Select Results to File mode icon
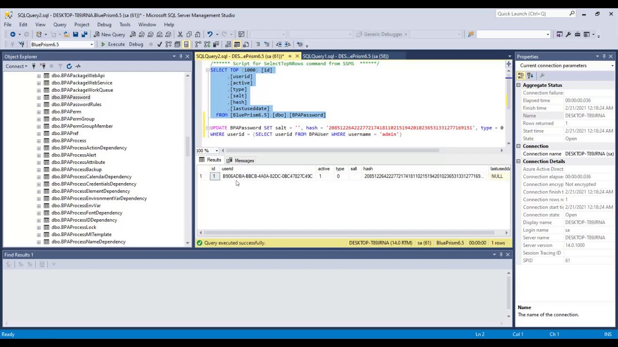Image resolution: width=618 pixels, height=347 pixels. tap(246, 44)
